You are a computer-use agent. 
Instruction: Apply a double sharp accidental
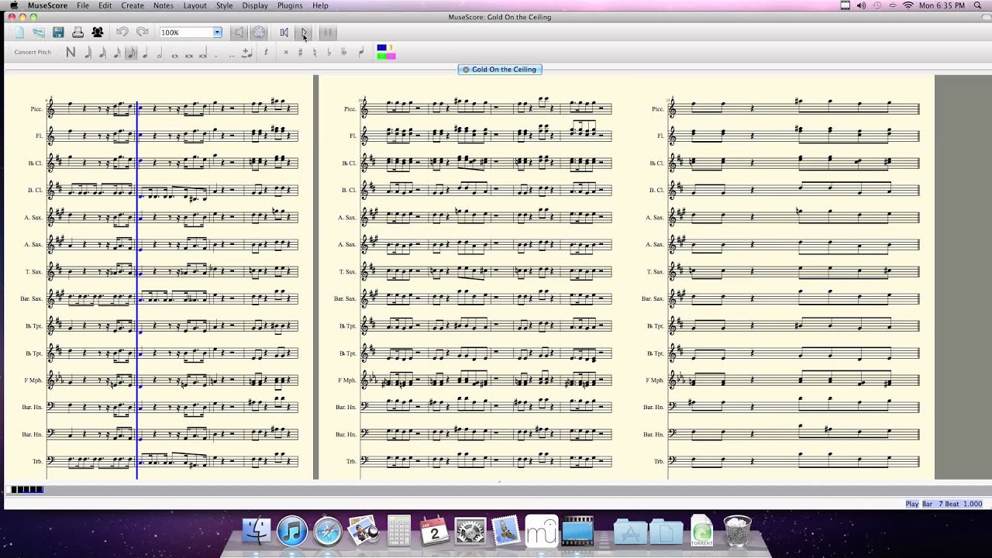[286, 53]
